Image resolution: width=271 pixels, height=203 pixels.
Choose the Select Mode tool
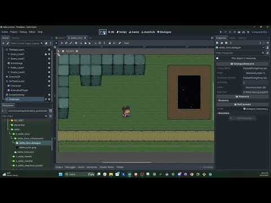tap(56, 43)
